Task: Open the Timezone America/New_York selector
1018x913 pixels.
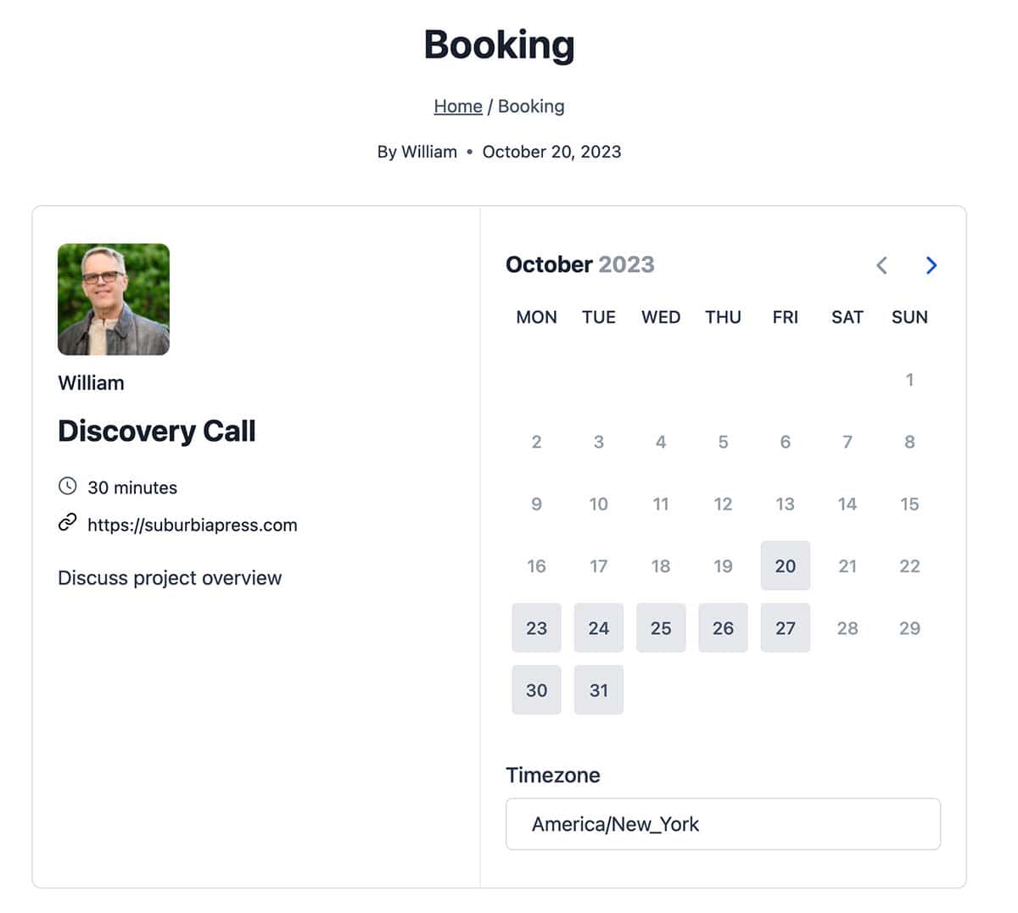Action: 723,824
